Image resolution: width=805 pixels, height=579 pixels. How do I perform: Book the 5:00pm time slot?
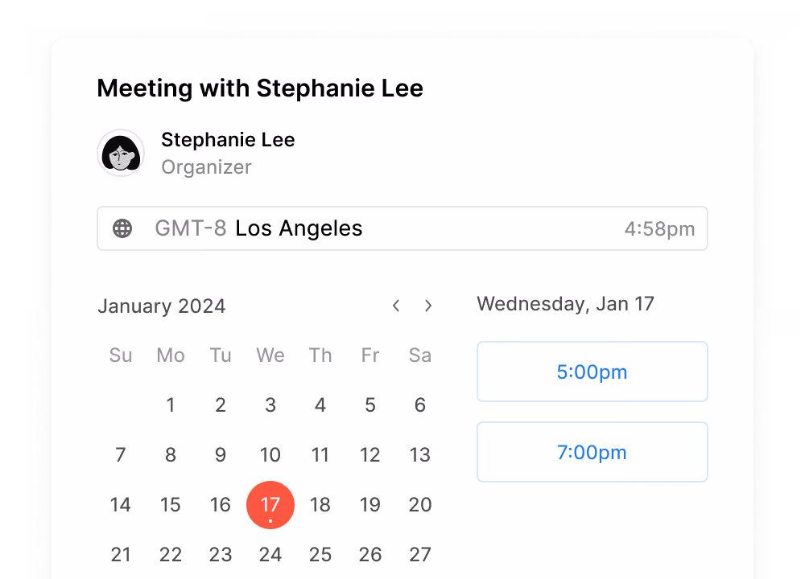pyautogui.click(x=592, y=372)
